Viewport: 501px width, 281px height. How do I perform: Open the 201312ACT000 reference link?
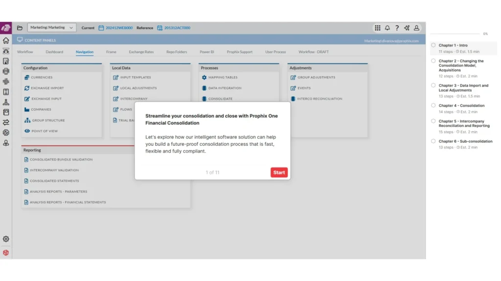point(177,28)
